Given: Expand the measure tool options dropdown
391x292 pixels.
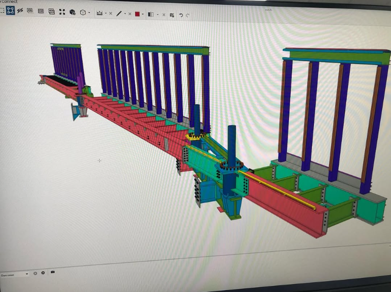Looking at the screenshot, I should 106,12.
